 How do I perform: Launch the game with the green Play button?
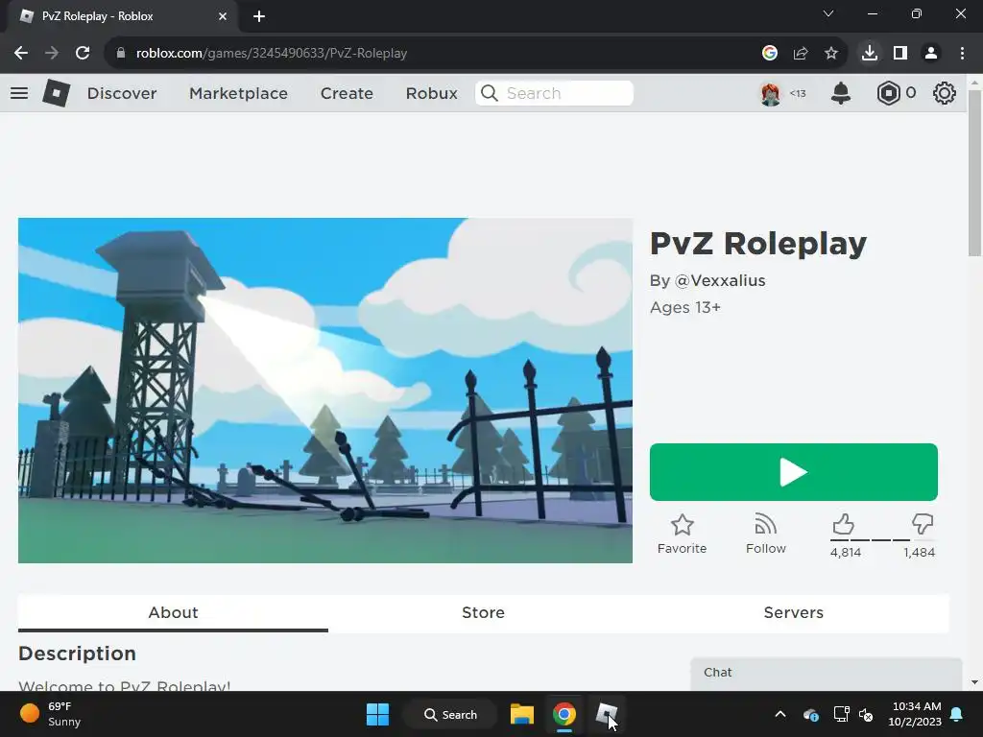point(794,472)
